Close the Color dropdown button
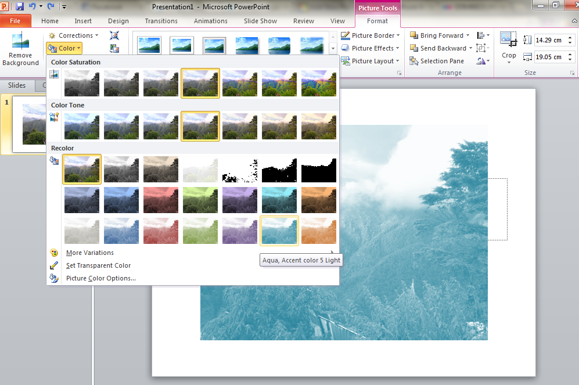This screenshot has width=579, height=385. pos(64,48)
